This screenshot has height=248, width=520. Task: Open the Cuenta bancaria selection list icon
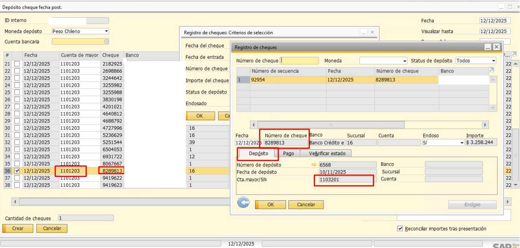106,42
